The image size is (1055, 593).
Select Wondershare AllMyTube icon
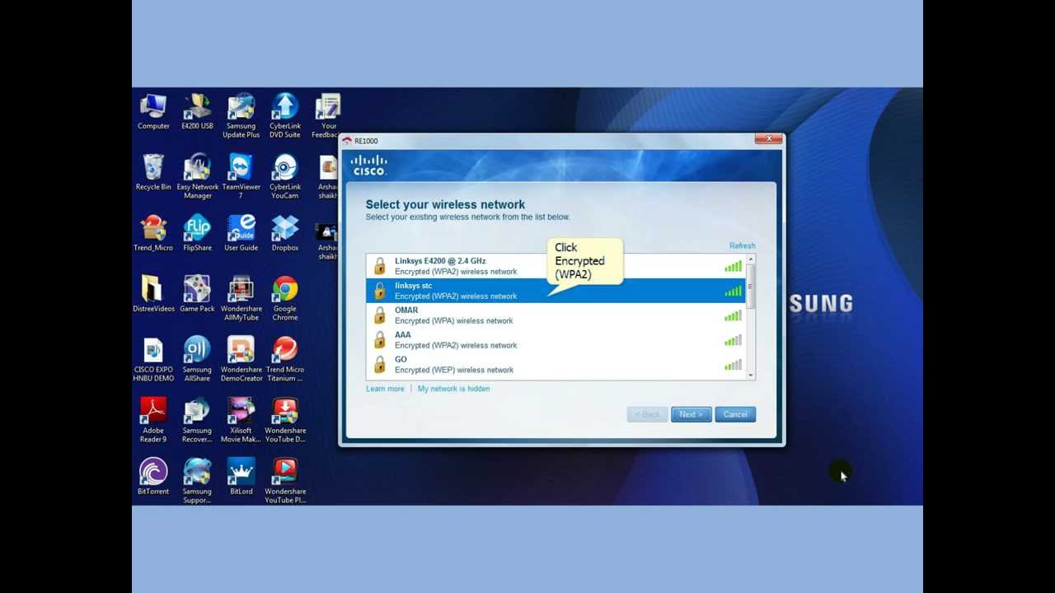(x=241, y=299)
